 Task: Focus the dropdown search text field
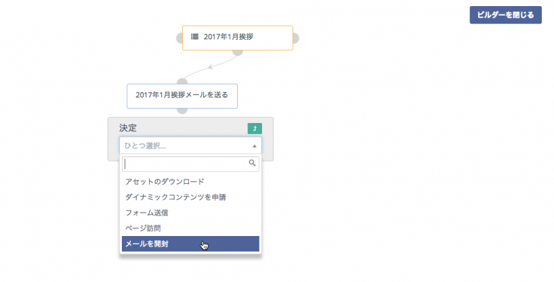coord(184,164)
